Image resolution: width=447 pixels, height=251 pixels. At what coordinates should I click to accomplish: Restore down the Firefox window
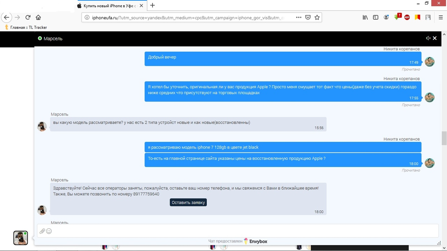(x=427, y=3)
